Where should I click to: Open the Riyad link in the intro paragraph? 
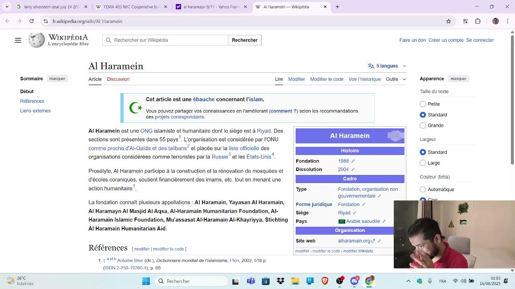click(264, 131)
